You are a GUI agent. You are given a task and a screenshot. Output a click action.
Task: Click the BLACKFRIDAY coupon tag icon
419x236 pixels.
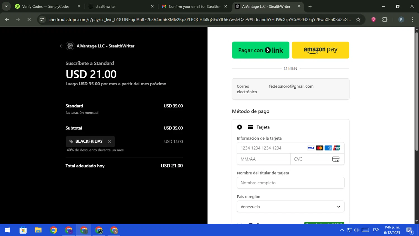(x=71, y=141)
